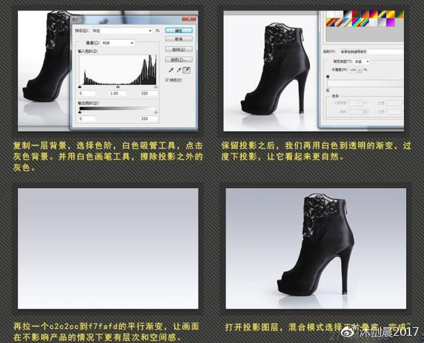This screenshot has width=424, height=343.
Task: Open preset options icon beside preset dropdown
Action: click(x=158, y=31)
